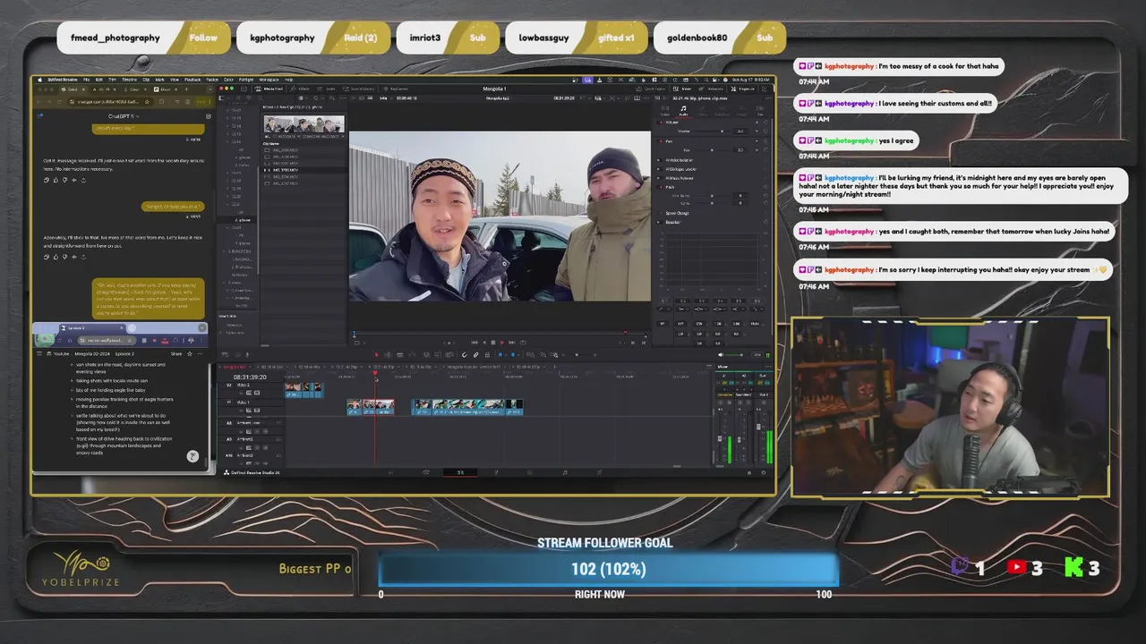Switch to the Fusion page icon
The image size is (1146, 644).
point(496,471)
